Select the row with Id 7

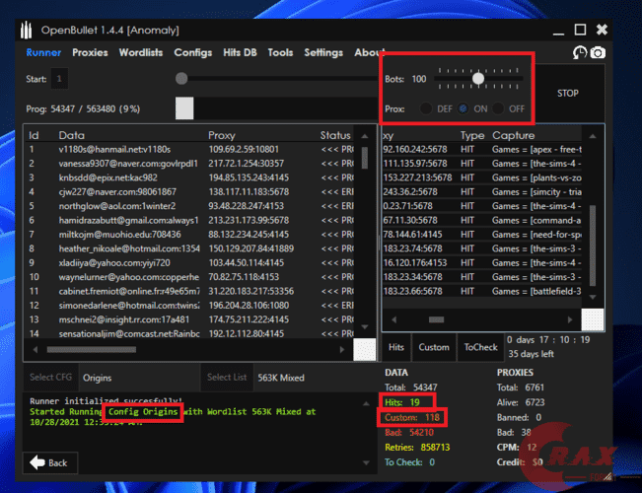(190, 235)
